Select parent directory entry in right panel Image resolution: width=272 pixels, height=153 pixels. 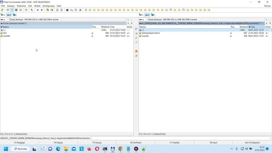click(x=205, y=30)
